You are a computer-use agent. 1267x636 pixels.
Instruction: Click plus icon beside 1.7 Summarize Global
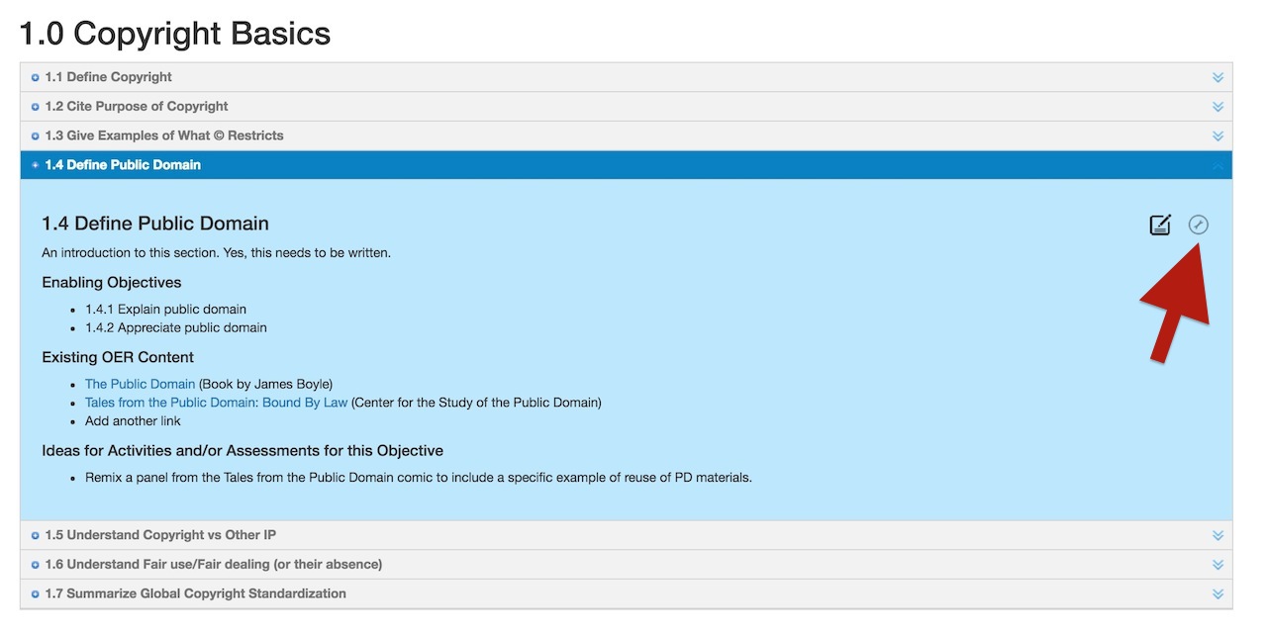[36, 594]
